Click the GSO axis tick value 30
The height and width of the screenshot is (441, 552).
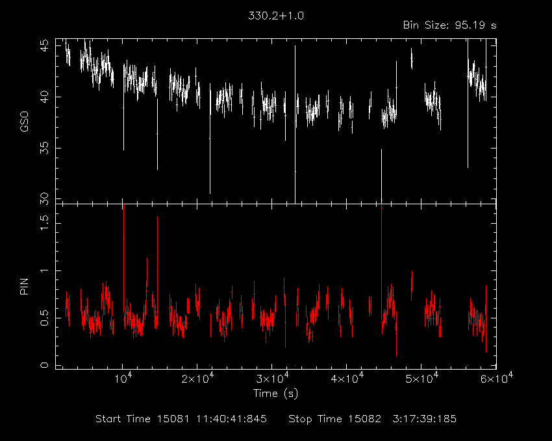[44, 199]
